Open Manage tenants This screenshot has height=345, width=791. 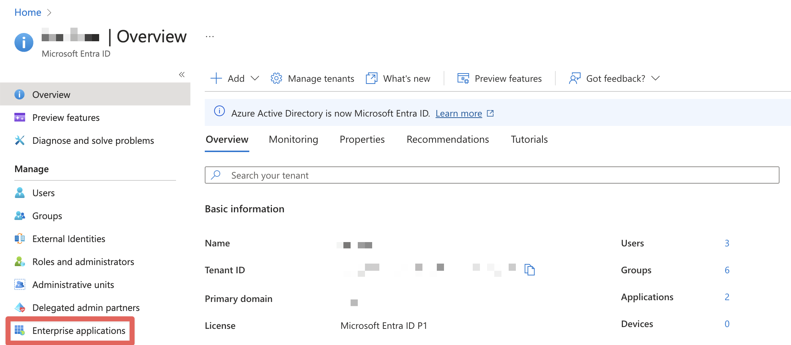click(x=321, y=79)
